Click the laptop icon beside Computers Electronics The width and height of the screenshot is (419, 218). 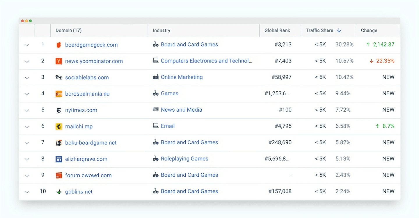click(156, 61)
